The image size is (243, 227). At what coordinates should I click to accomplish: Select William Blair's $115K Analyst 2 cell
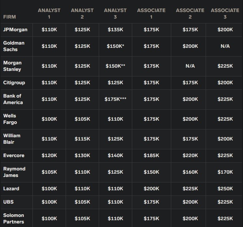pyautogui.click(x=82, y=139)
